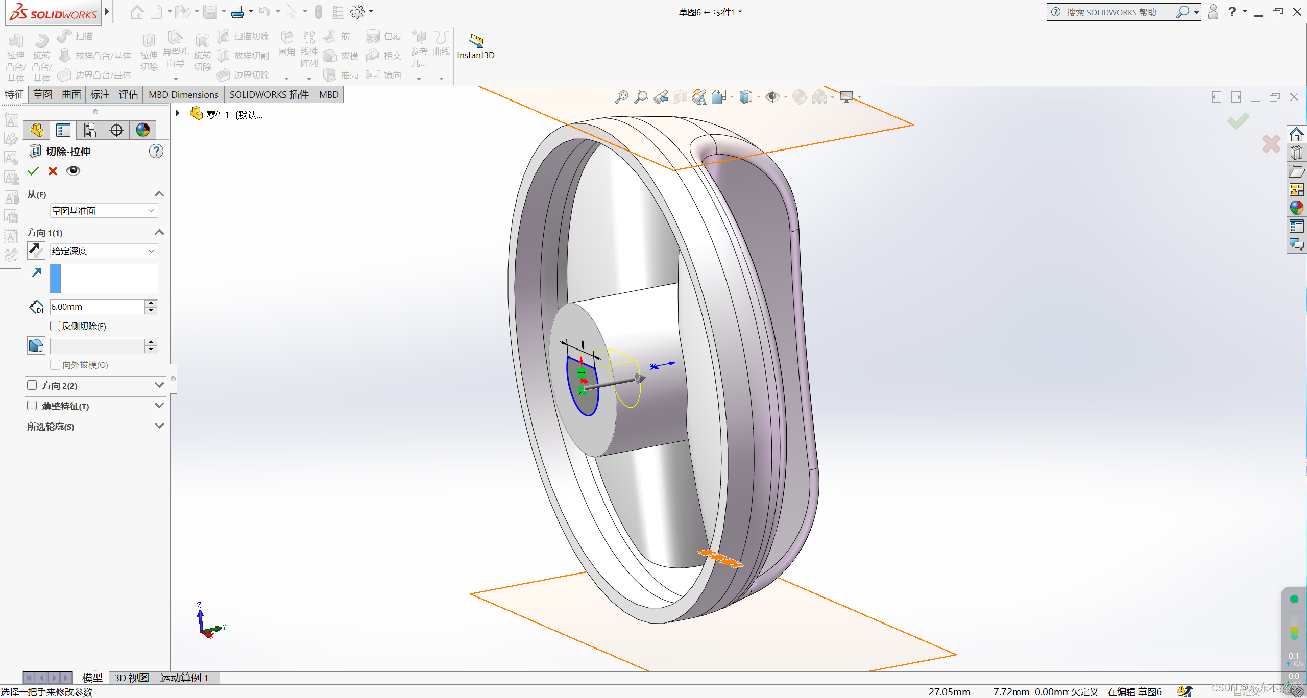Open hide/show items eye icon
The height and width of the screenshot is (698, 1307).
[772, 97]
